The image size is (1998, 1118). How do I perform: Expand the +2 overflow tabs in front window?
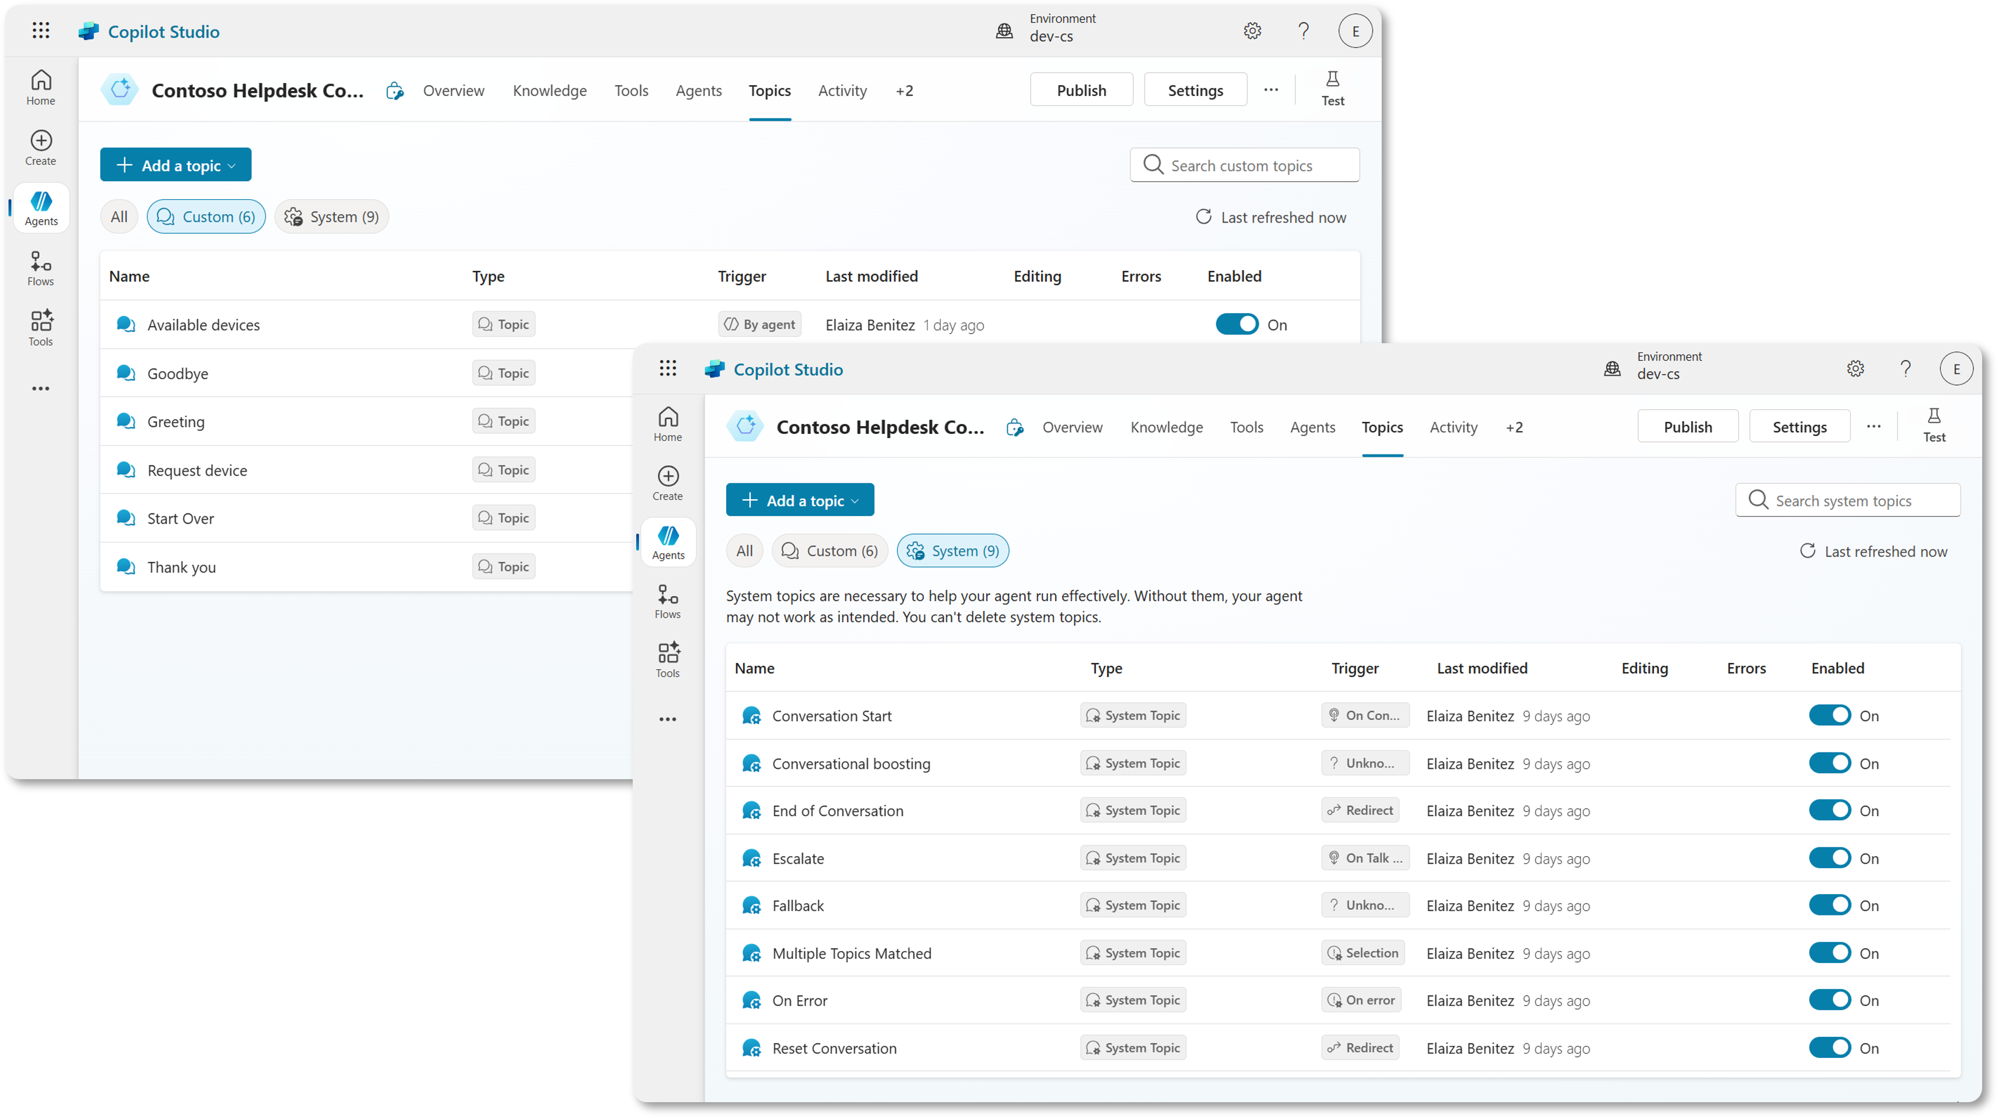(1514, 427)
